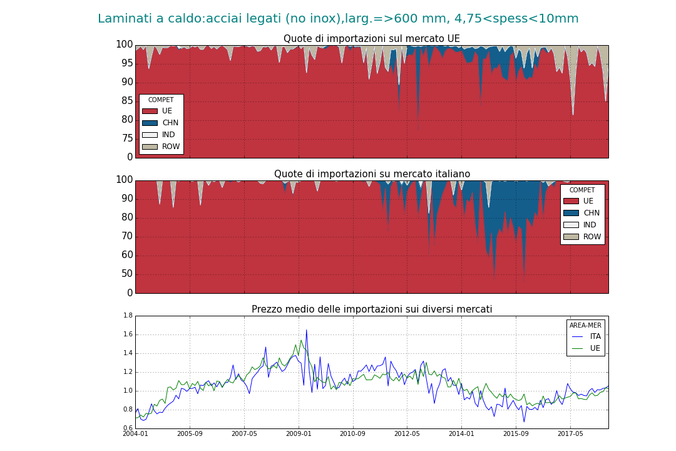Click the main chart title 'Laminati a caldo'
This screenshot has width=676, height=451.
pos(338,19)
